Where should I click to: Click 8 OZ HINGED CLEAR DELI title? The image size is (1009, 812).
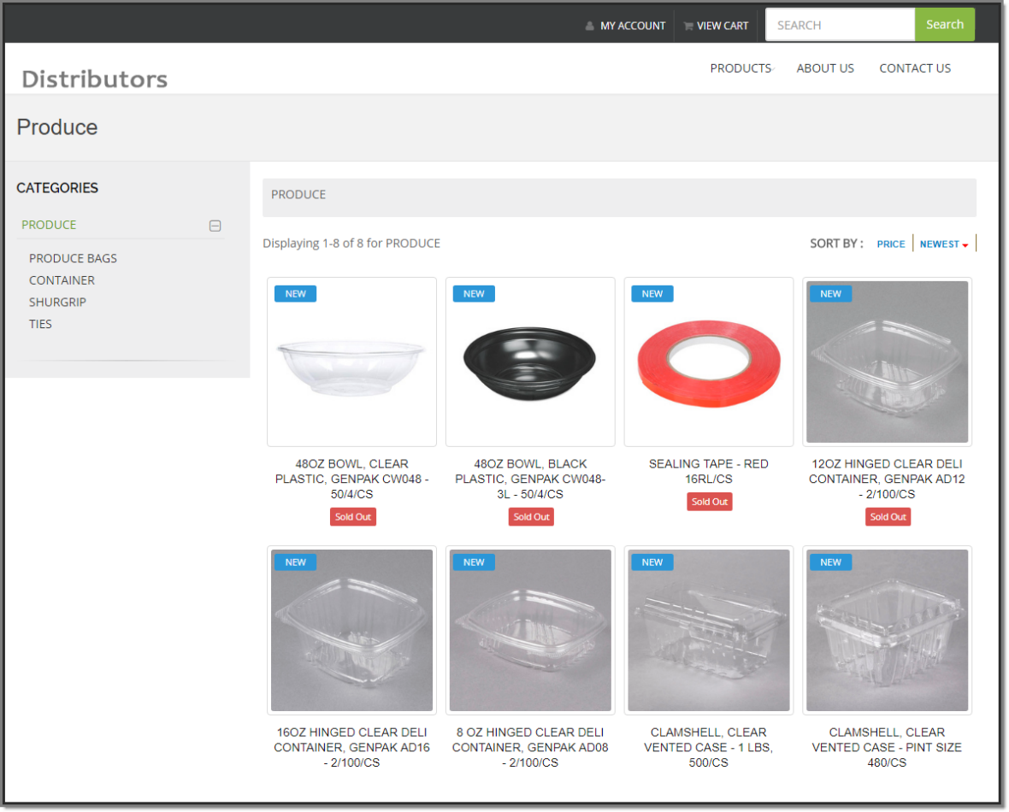529,747
